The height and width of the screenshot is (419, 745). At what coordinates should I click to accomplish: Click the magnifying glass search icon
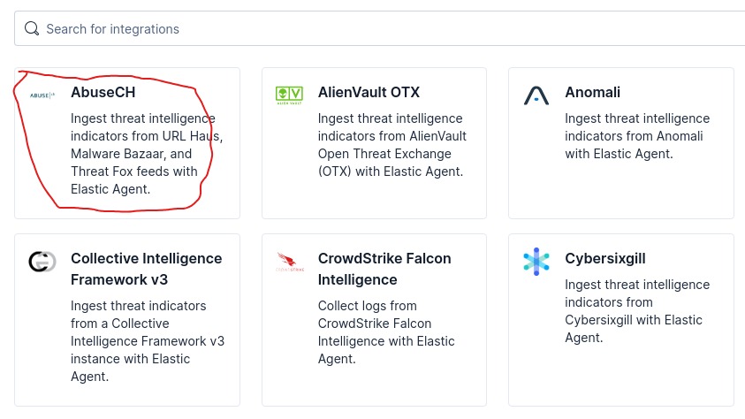coord(32,28)
